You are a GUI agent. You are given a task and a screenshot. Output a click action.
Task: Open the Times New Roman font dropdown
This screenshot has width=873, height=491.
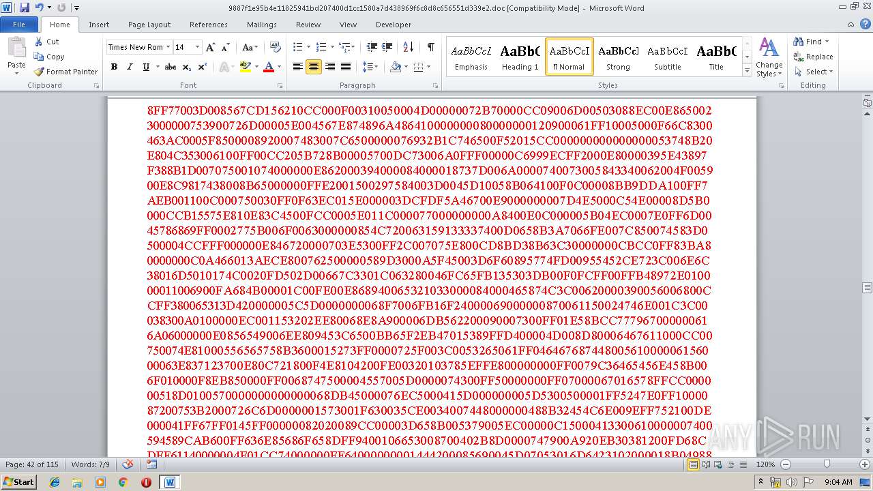coord(168,47)
